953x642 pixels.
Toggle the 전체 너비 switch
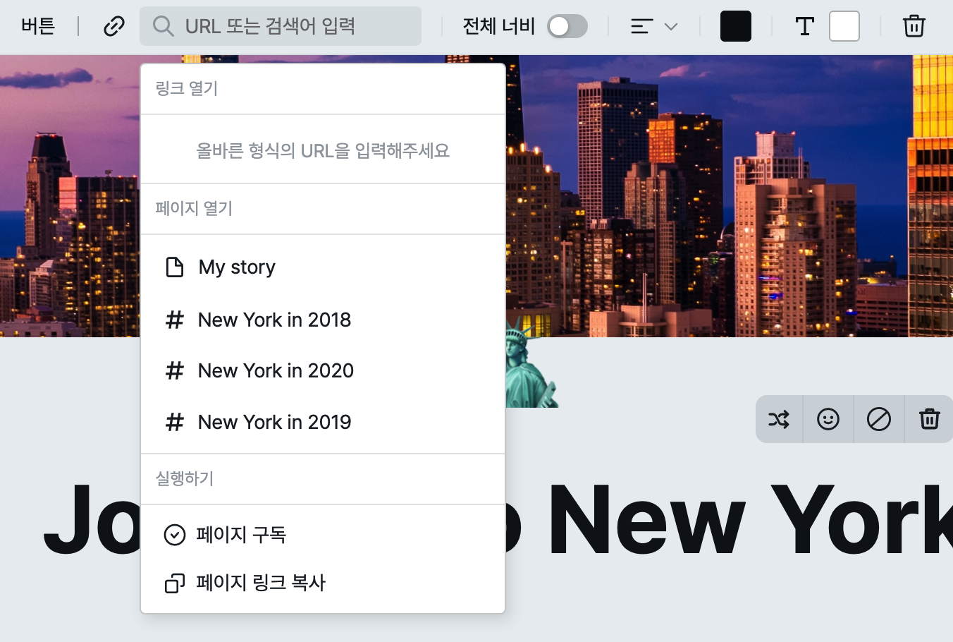(x=567, y=27)
